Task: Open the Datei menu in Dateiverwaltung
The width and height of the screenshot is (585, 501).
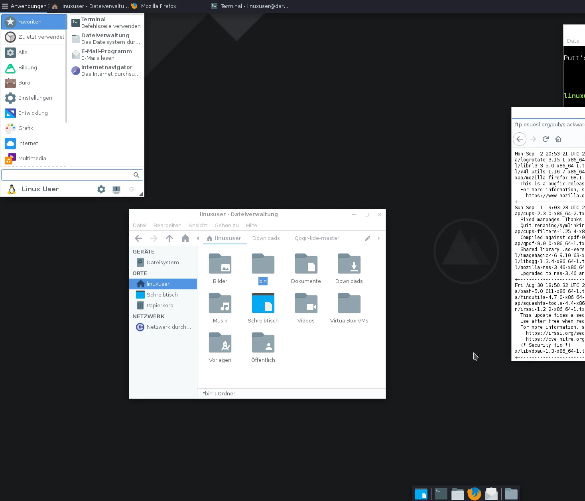Action: (140, 226)
